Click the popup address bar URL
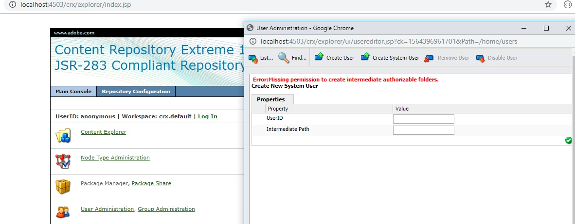 389,41
